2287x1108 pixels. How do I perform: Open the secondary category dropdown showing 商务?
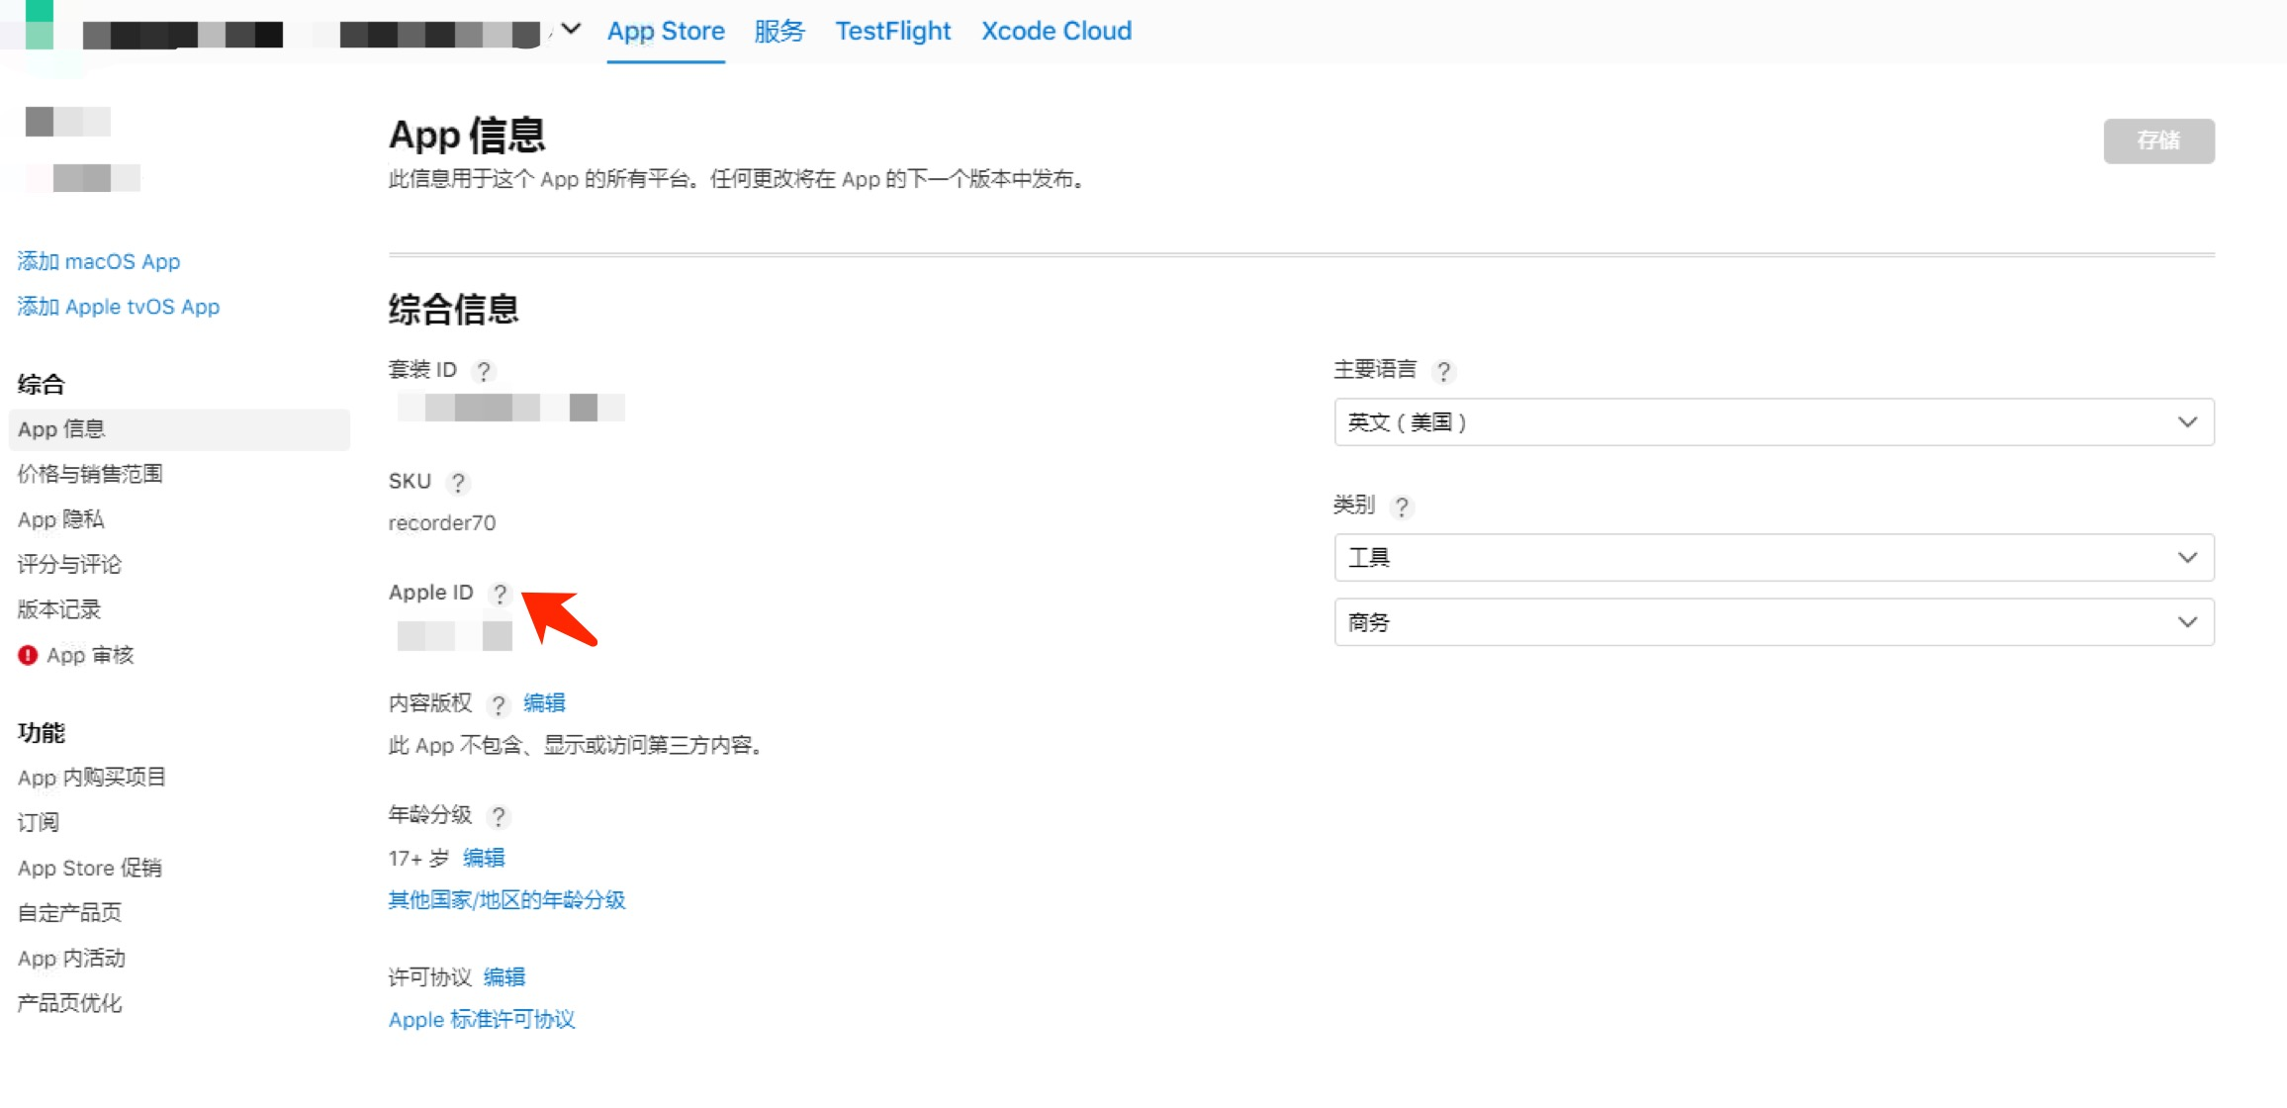coord(1772,622)
